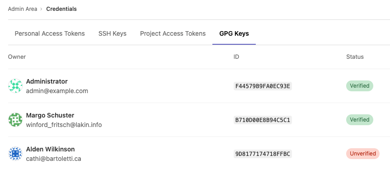This screenshot has width=390, height=174.
Task: Open the Personal Access Tokens tab
Action: pos(50,33)
